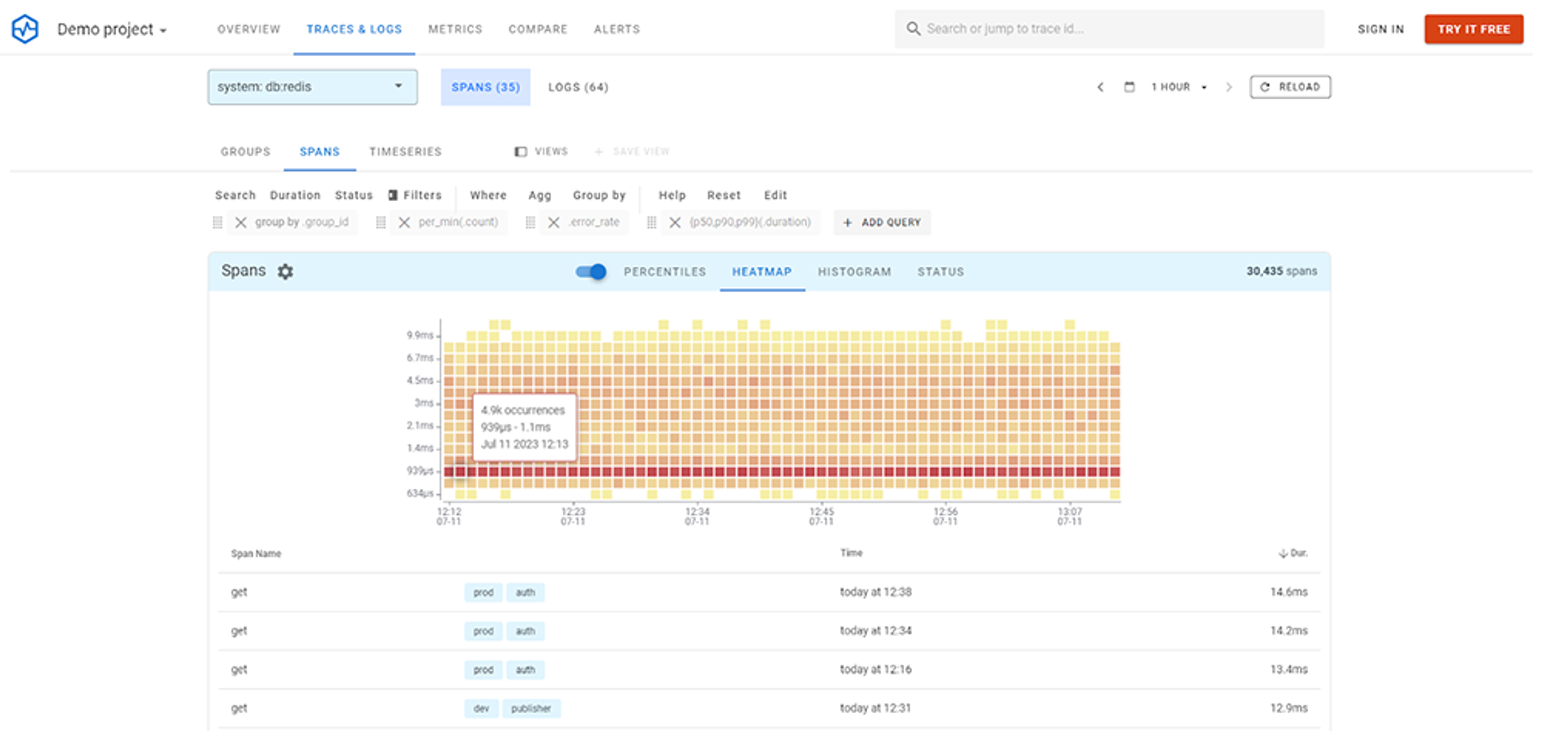The height and width of the screenshot is (731, 1542).
Task: Go to previous time period arrow
Action: pyautogui.click(x=1100, y=87)
